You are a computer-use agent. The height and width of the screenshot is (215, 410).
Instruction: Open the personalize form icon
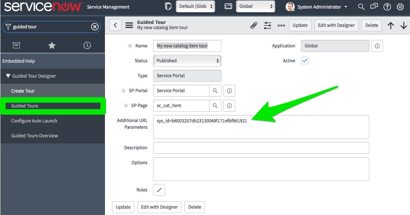click(x=267, y=25)
